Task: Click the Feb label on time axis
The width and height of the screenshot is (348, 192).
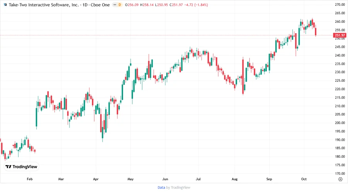Action: [x=29, y=179]
